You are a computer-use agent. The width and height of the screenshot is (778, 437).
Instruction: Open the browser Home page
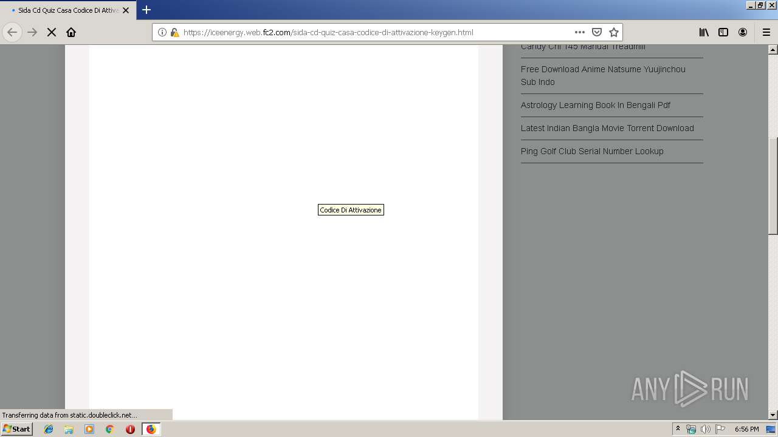pos(71,32)
